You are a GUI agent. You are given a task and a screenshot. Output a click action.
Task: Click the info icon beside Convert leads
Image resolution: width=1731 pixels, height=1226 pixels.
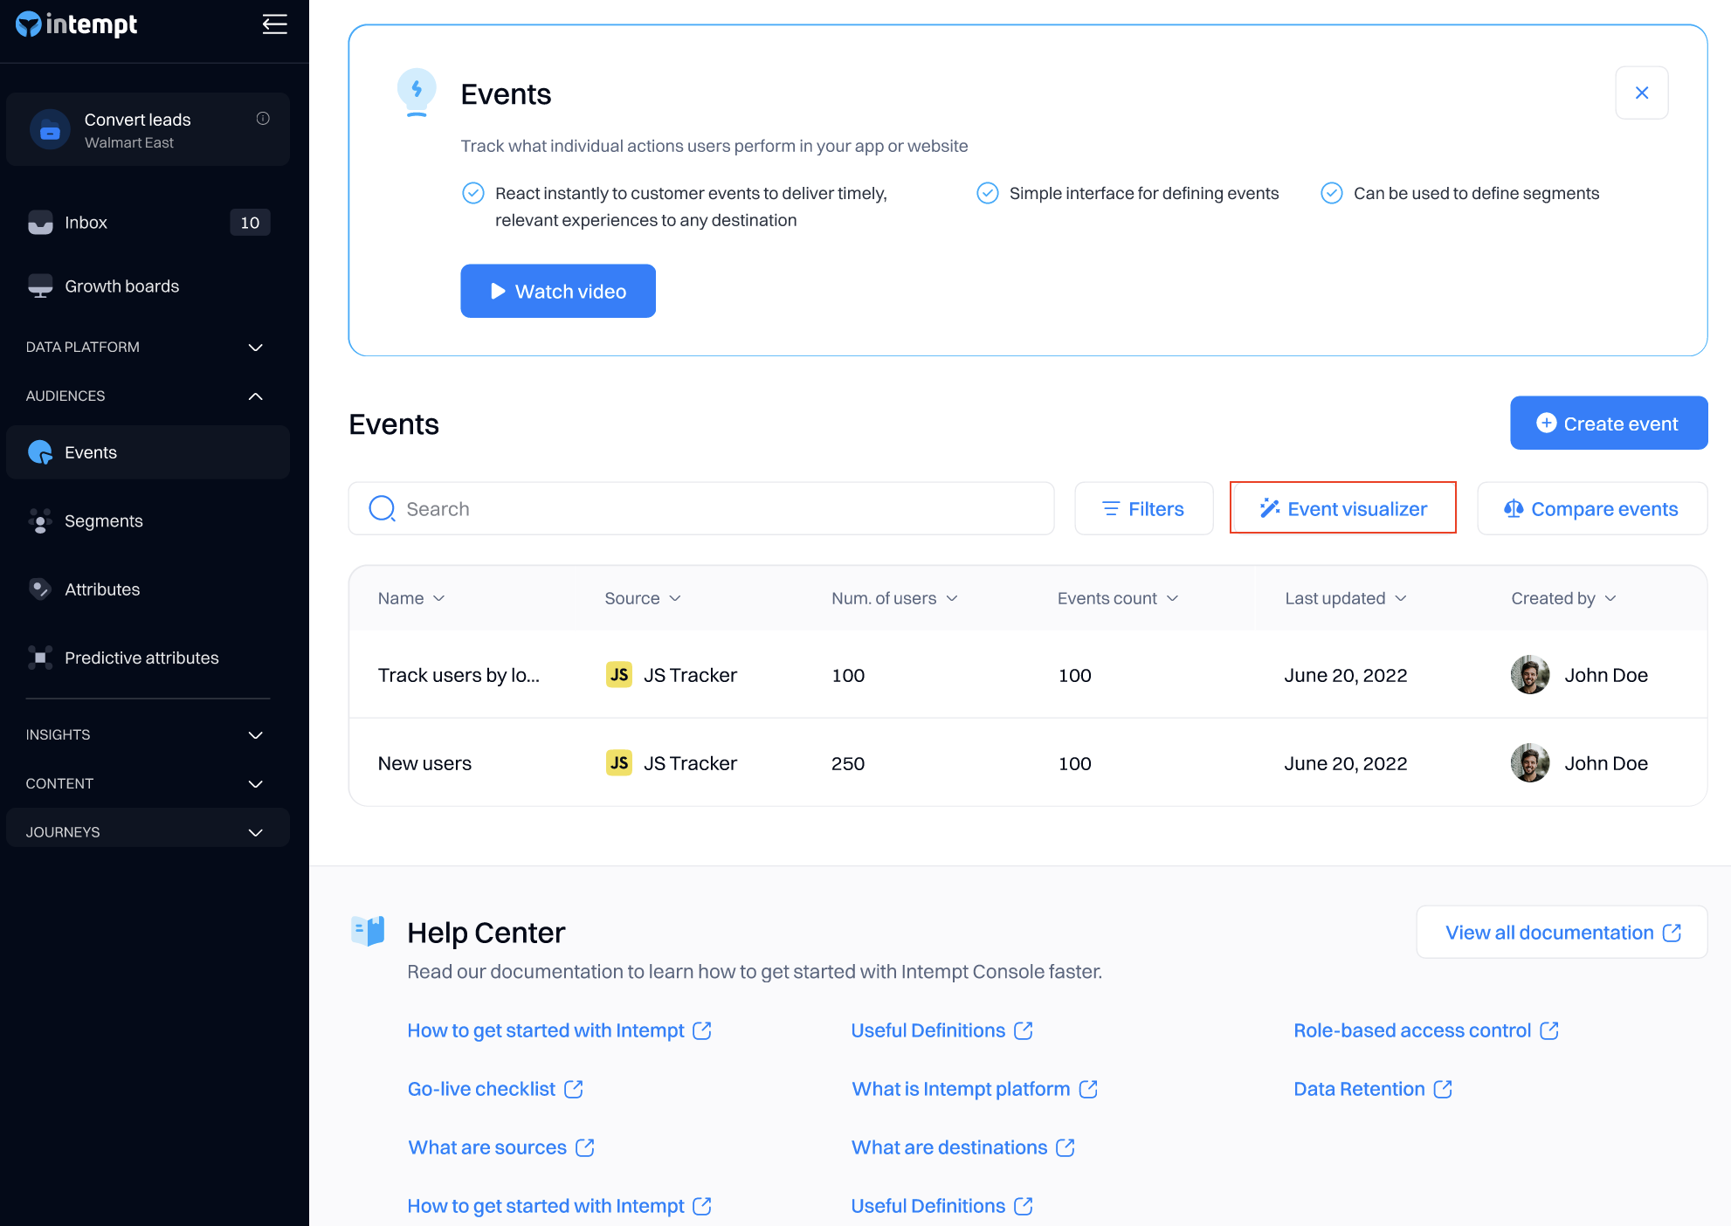click(263, 119)
